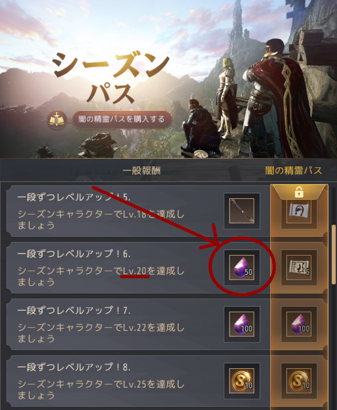Open mission 一段ずつレベルアップ！8. row
The height and width of the screenshot is (410, 337).
pos(138,381)
